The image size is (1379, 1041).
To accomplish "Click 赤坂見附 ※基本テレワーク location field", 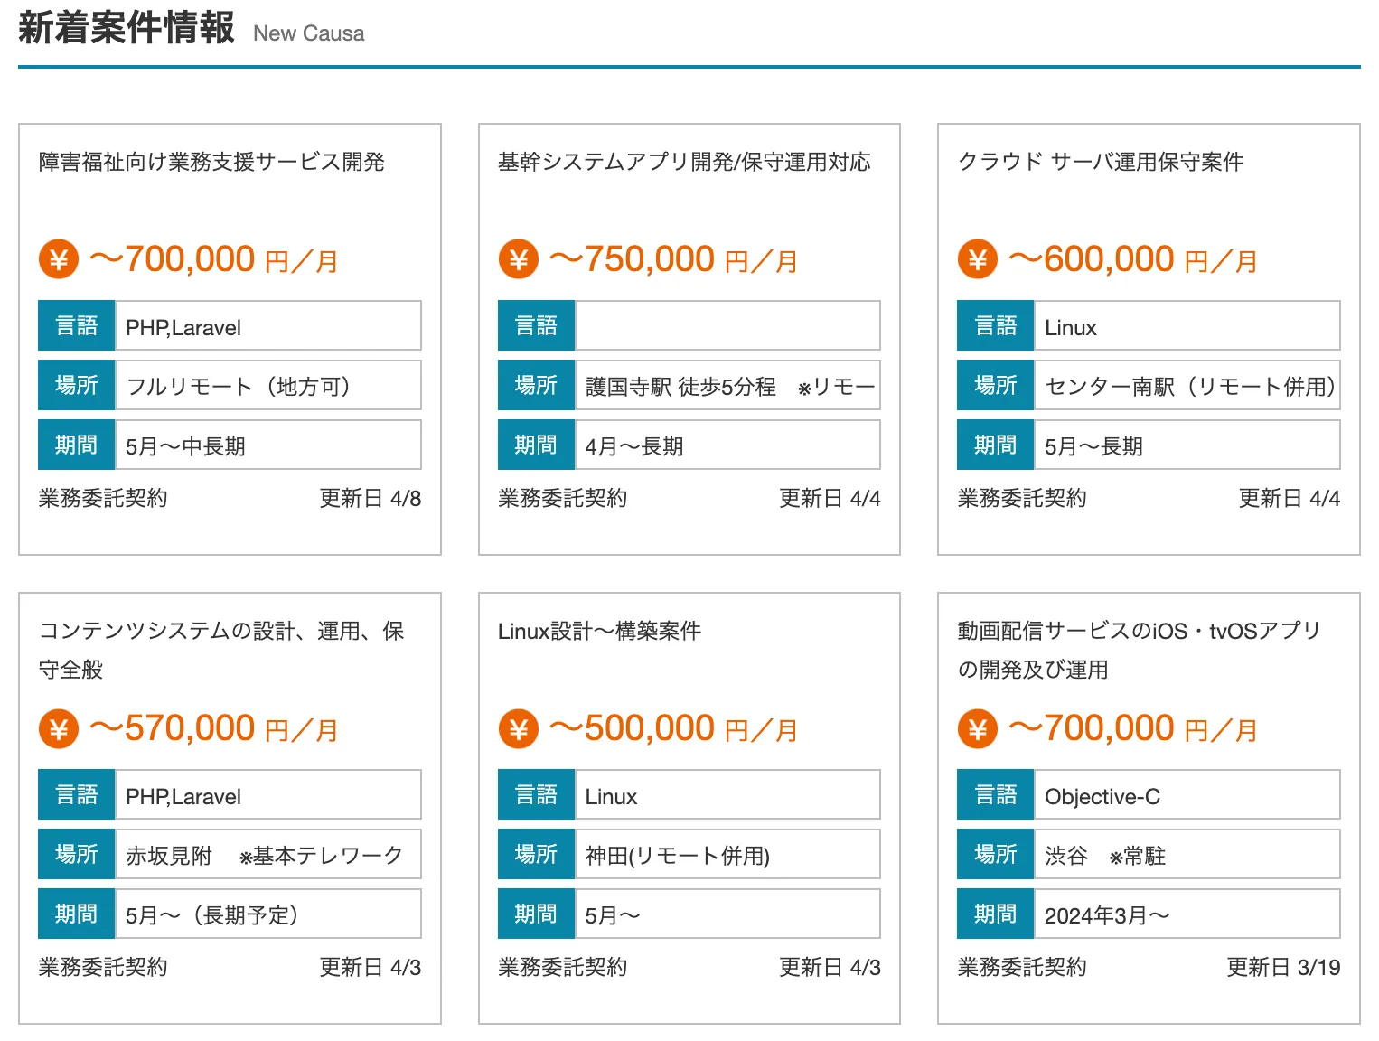I will click(267, 855).
